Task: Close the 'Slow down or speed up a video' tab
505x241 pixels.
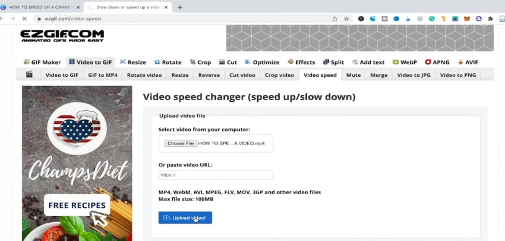Action: point(166,7)
